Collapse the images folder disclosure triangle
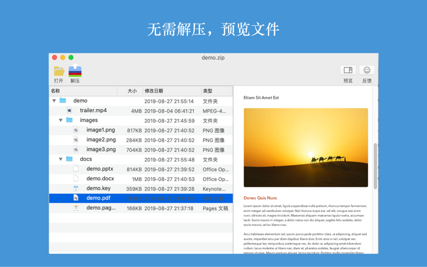The width and height of the screenshot is (427, 267). coord(61,121)
